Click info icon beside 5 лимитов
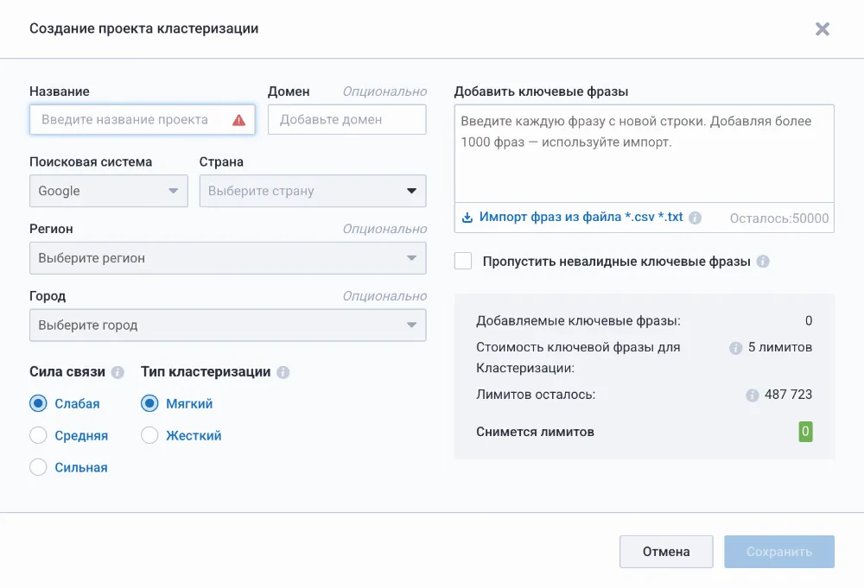 click(x=735, y=348)
